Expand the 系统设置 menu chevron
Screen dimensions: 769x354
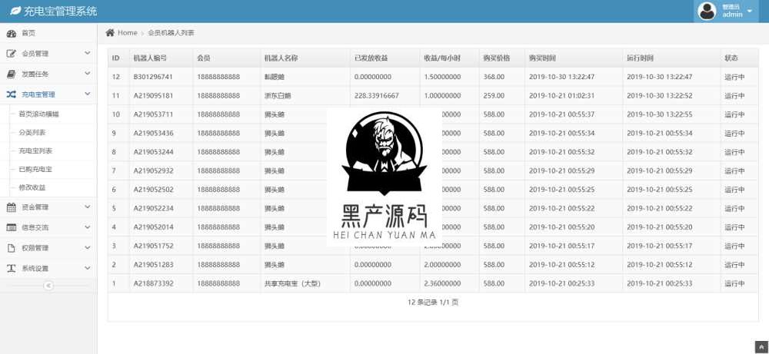click(x=88, y=268)
